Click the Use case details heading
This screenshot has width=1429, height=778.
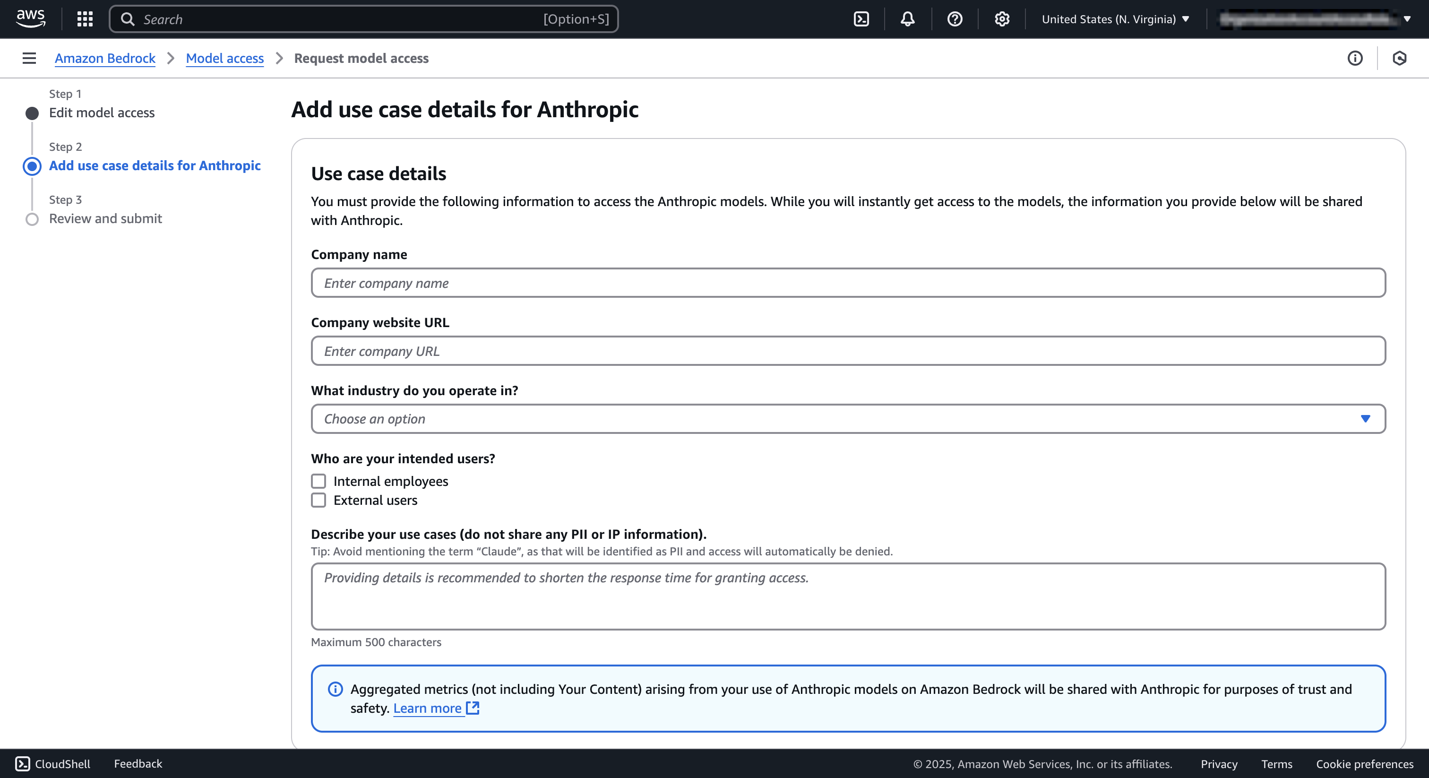[379, 173]
